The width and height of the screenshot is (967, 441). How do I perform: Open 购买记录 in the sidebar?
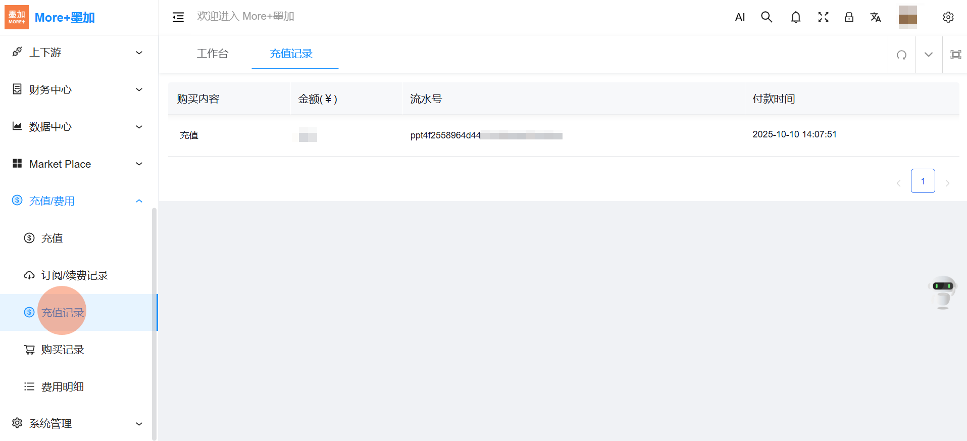coord(63,350)
